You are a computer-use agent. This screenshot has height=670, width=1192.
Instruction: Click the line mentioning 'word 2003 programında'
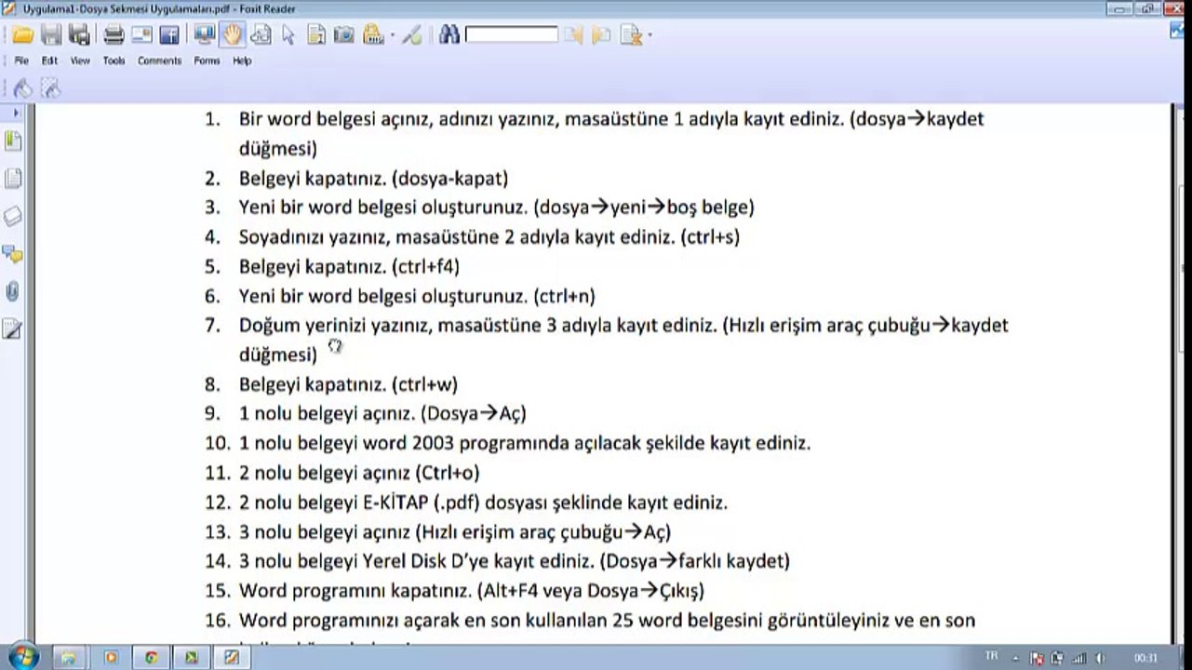tap(525, 443)
